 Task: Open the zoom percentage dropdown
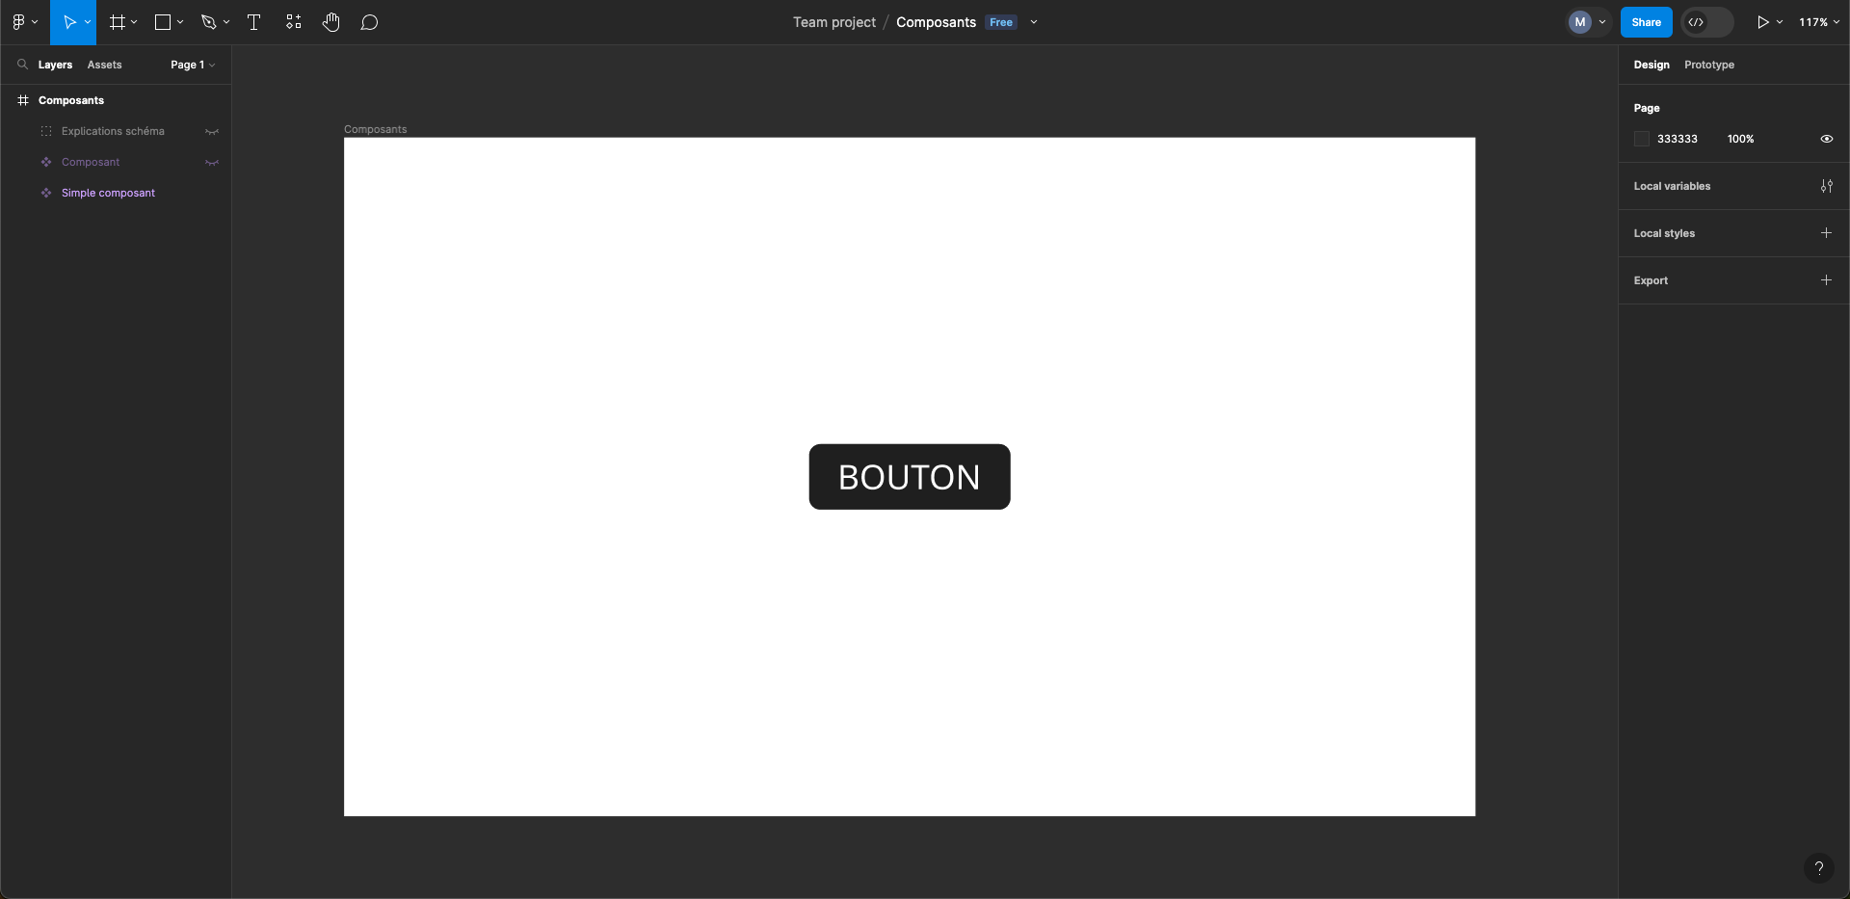click(1820, 22)
